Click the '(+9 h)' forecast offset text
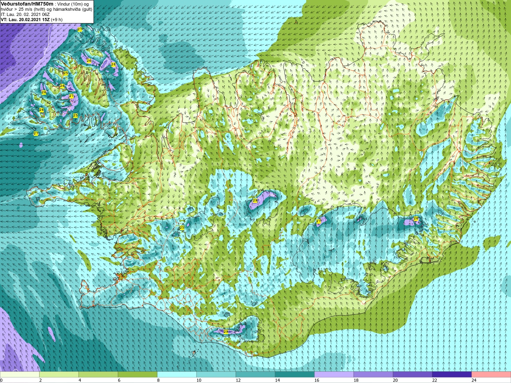 point(57,20)
